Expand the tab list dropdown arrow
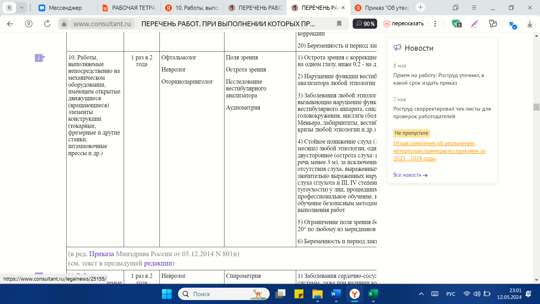Image resolution: width=540 pixels, height=304 pixels. tap(22, 8)
